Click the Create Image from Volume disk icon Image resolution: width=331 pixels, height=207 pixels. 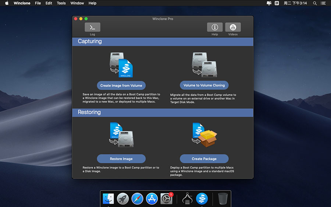tap(121, 65)
